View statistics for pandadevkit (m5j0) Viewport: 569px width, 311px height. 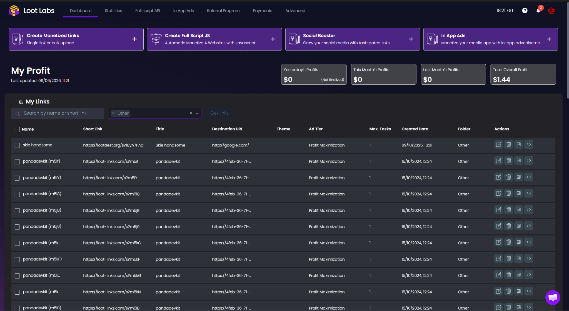(x=518, y=226)
